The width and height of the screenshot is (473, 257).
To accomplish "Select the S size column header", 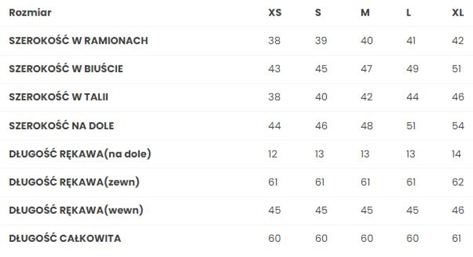I will click(x=318, y=12).
